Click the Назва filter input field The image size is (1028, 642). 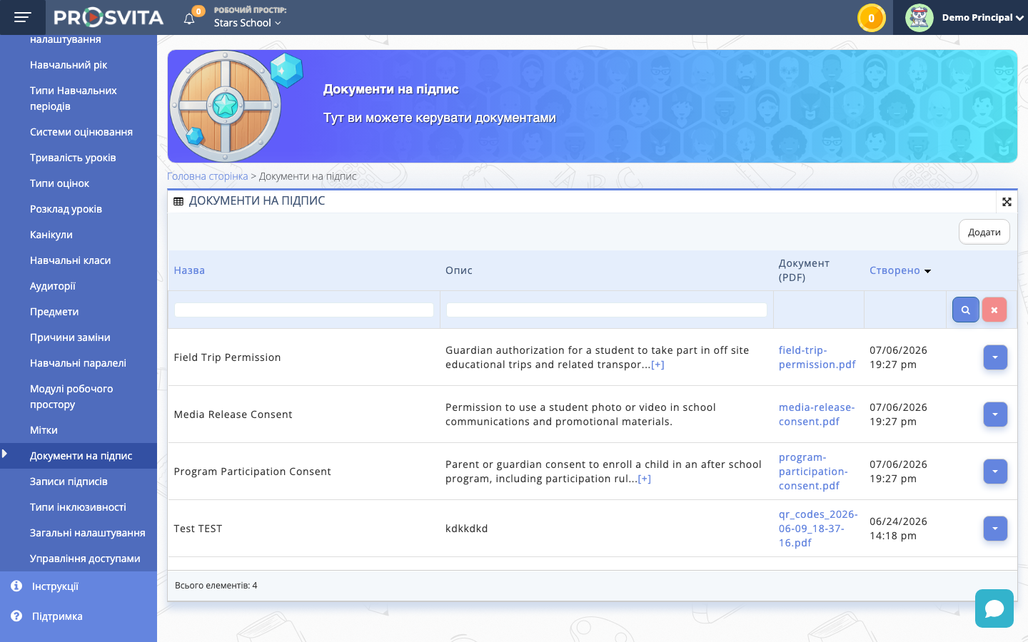coord(304,310)
